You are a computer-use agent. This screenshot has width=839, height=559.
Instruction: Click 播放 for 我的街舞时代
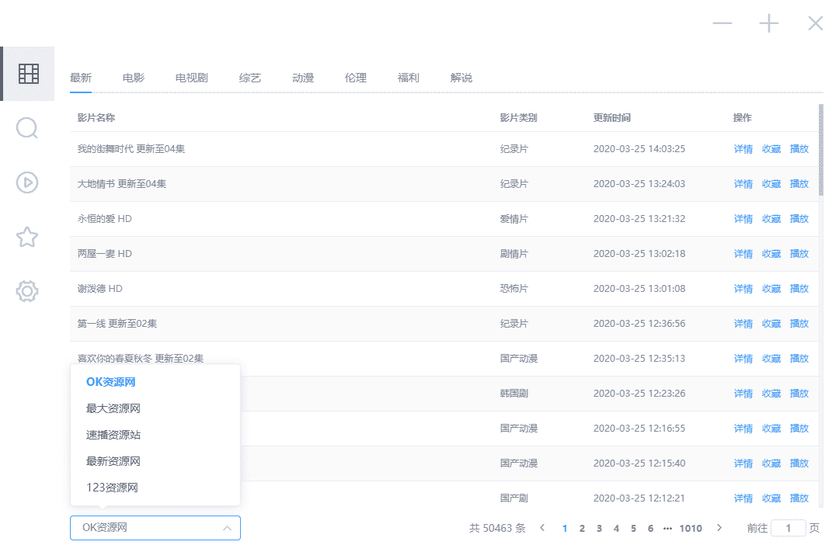[799, 149]
